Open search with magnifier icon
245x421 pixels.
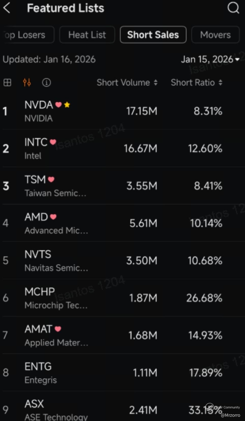(x=233, y=8)
